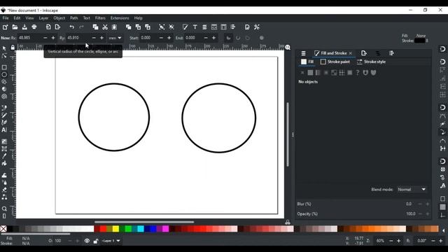Screen dimensions: 448x252
Task: Zoom in with plus button in status bar
Action: click(398, 241)
